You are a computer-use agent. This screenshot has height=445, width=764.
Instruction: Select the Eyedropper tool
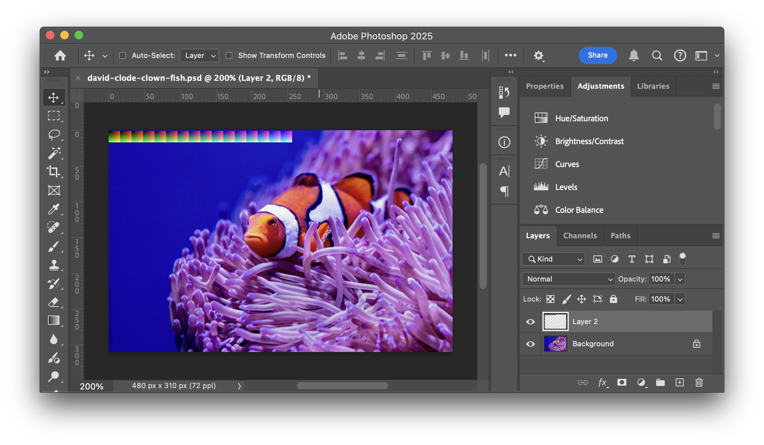pyautogui.click(x=54, y=209)
